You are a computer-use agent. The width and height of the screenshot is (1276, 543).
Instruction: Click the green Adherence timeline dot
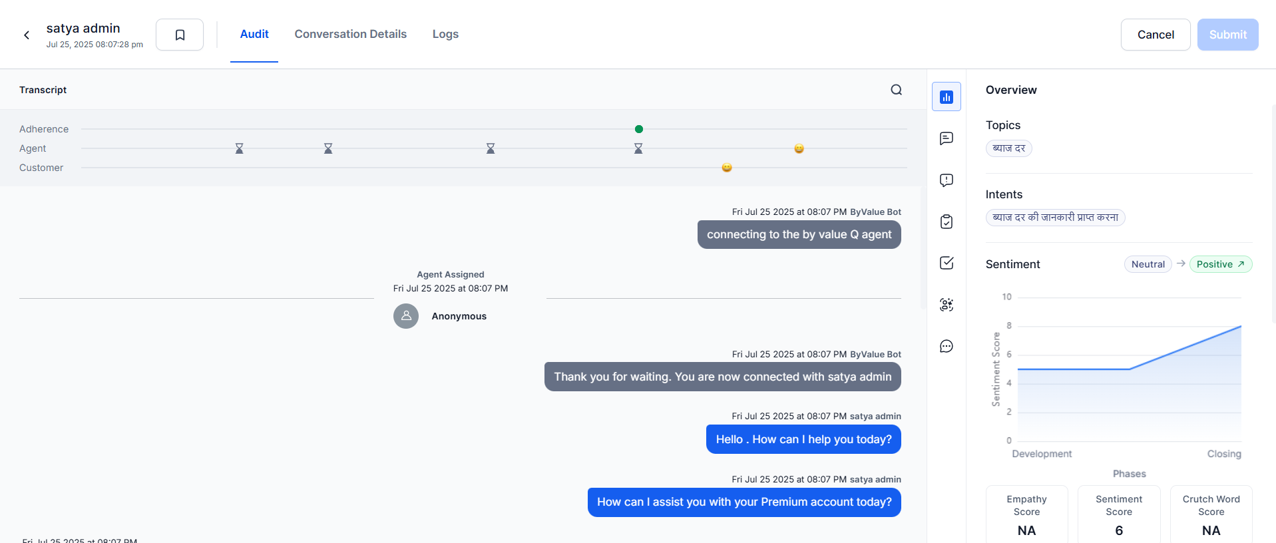639,129
